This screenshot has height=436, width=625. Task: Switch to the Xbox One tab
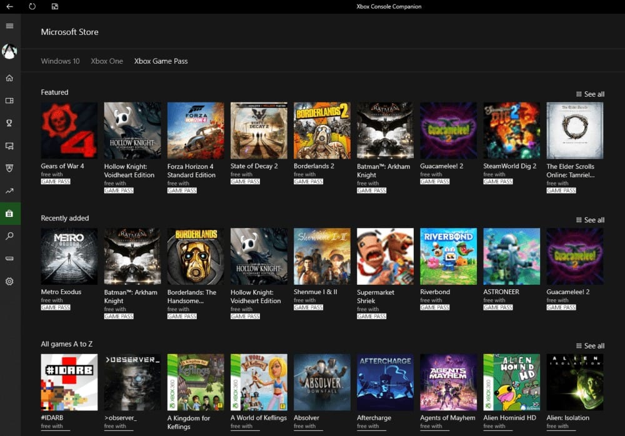tap(107, 61)
